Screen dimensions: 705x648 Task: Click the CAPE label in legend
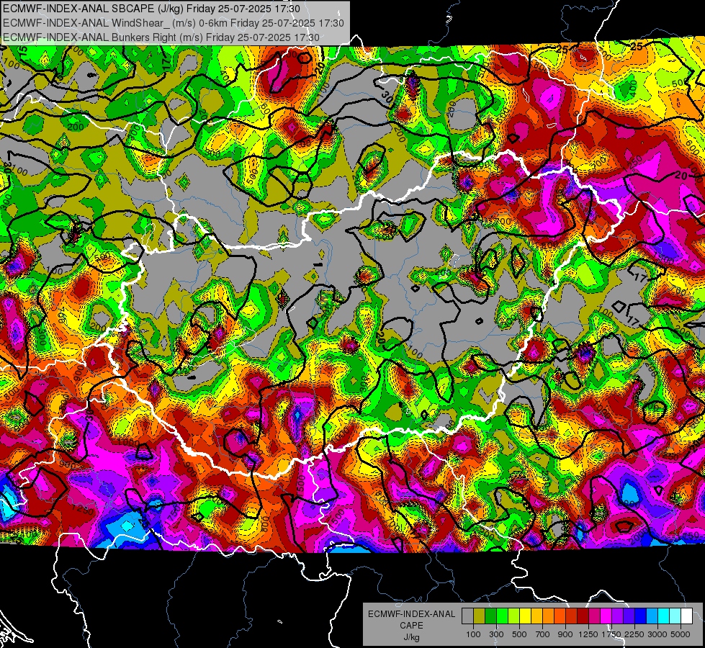[x=411, y=626]
